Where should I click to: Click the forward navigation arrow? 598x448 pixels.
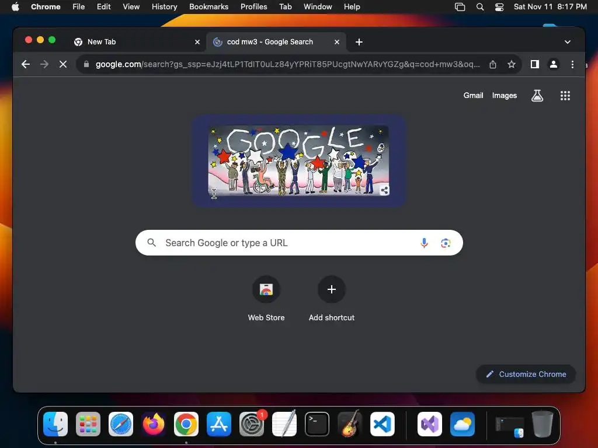click(44, 64)
